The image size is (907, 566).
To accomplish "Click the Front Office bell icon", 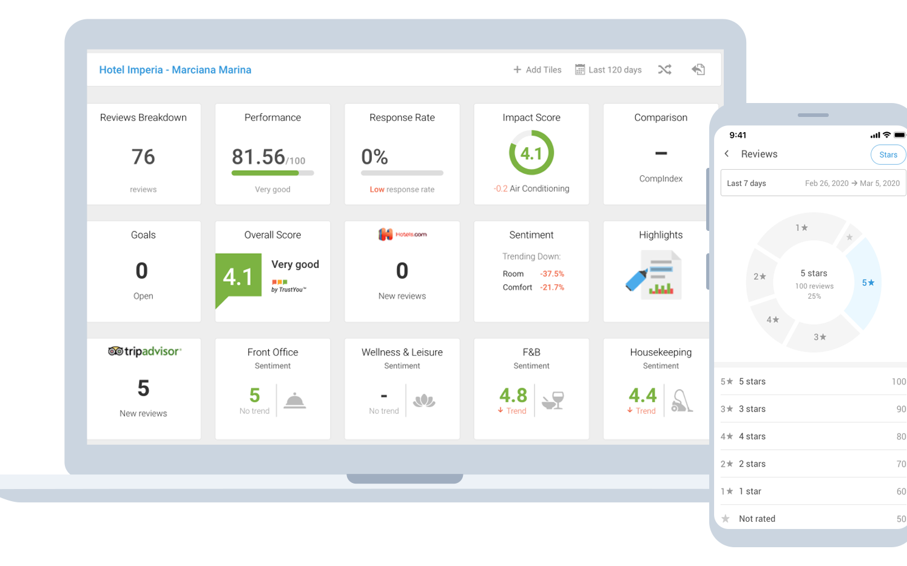I will (x=295, y=401).
